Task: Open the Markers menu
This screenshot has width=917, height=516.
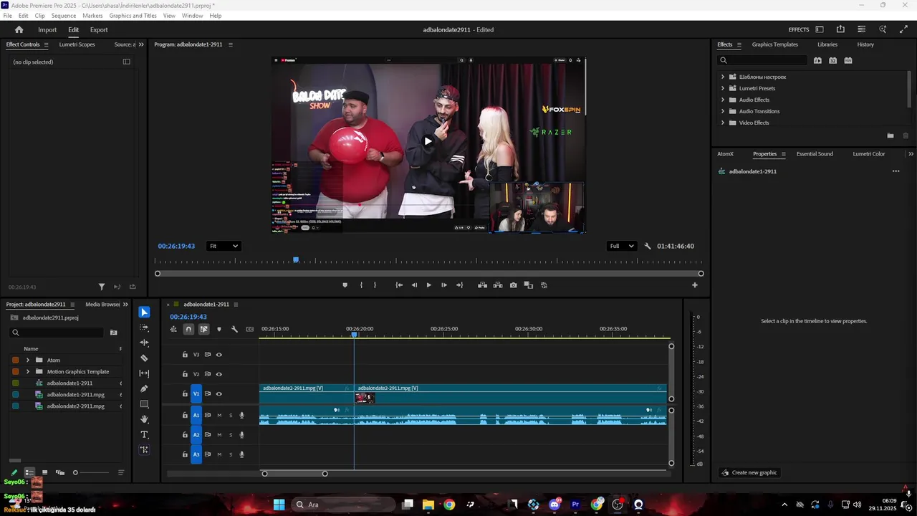Action: pos(92,16)
